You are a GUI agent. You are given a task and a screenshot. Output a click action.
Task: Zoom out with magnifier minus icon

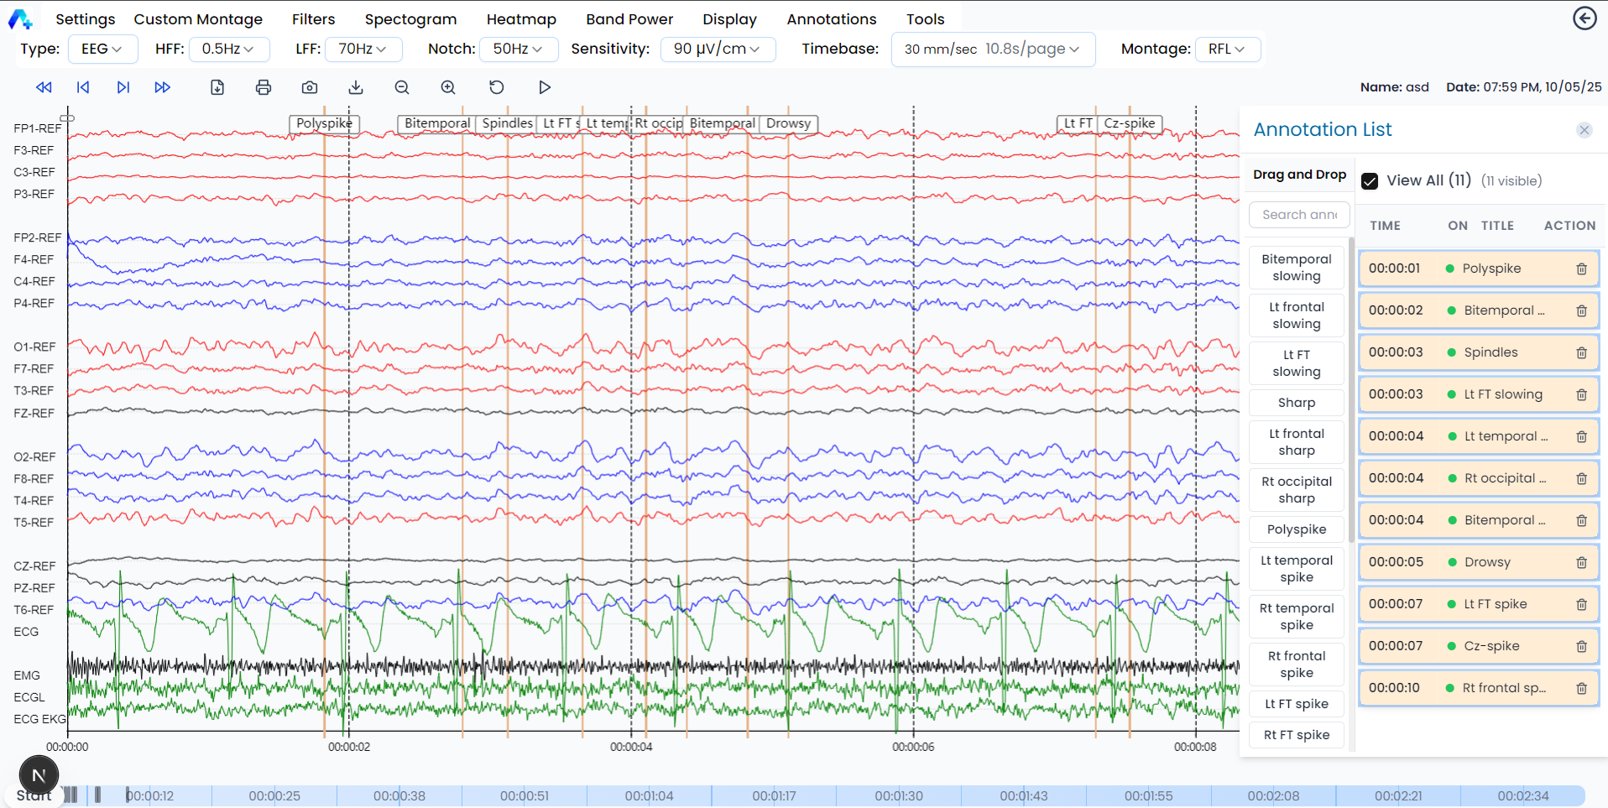[402, 87]
